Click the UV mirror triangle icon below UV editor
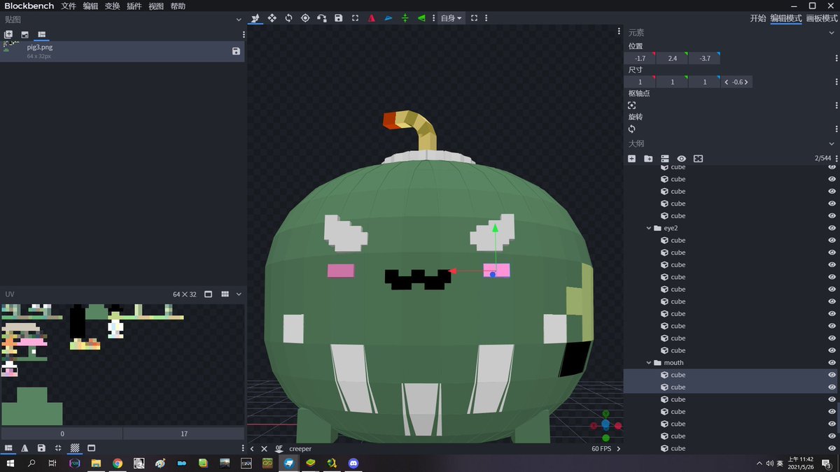Screen dimensions: 840x472 [25, 448]
